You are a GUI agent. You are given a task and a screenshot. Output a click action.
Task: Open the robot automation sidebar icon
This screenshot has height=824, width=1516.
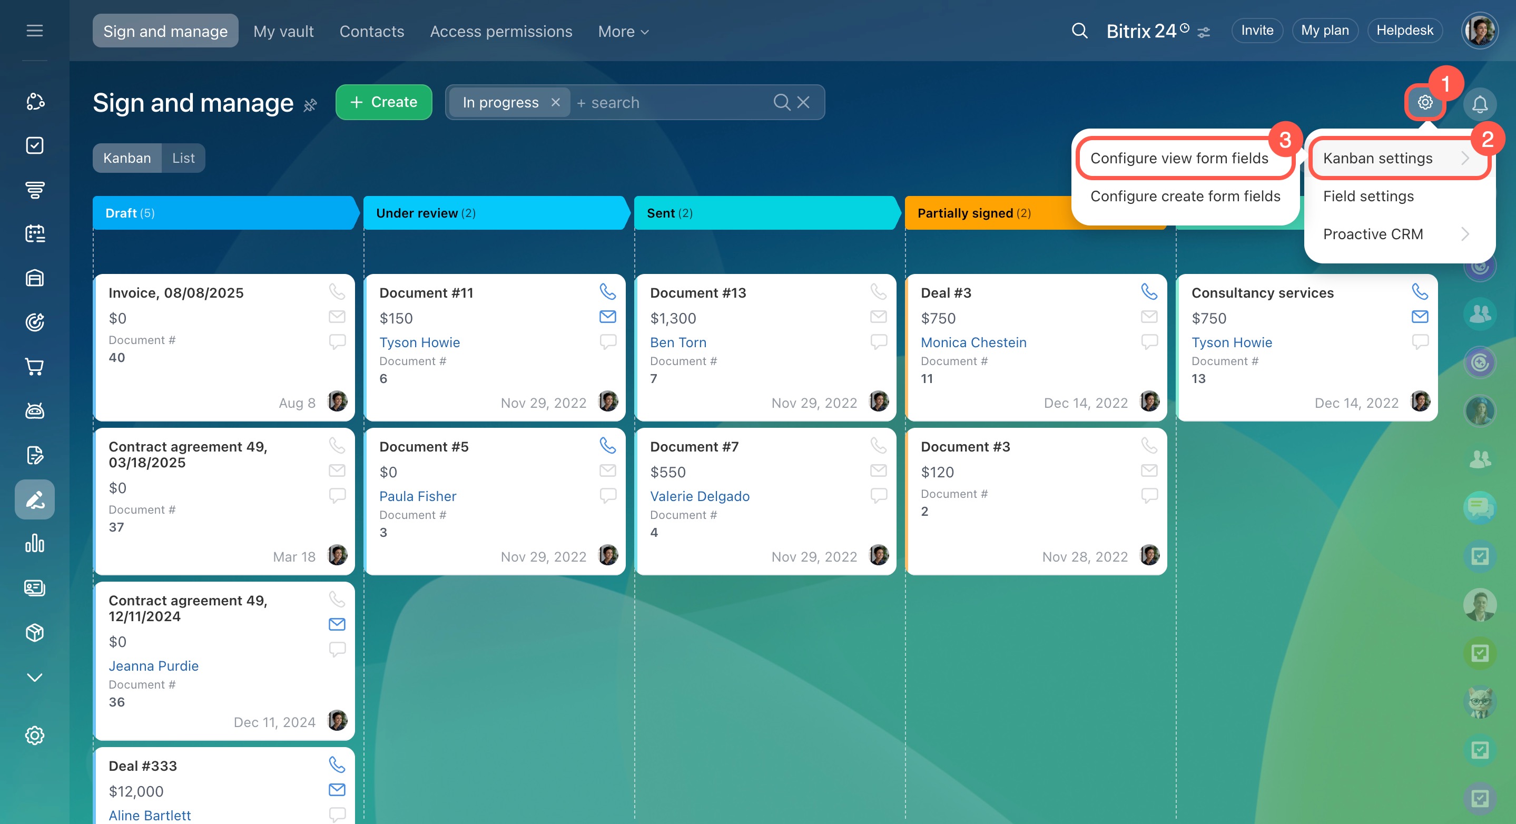(35, 411)
